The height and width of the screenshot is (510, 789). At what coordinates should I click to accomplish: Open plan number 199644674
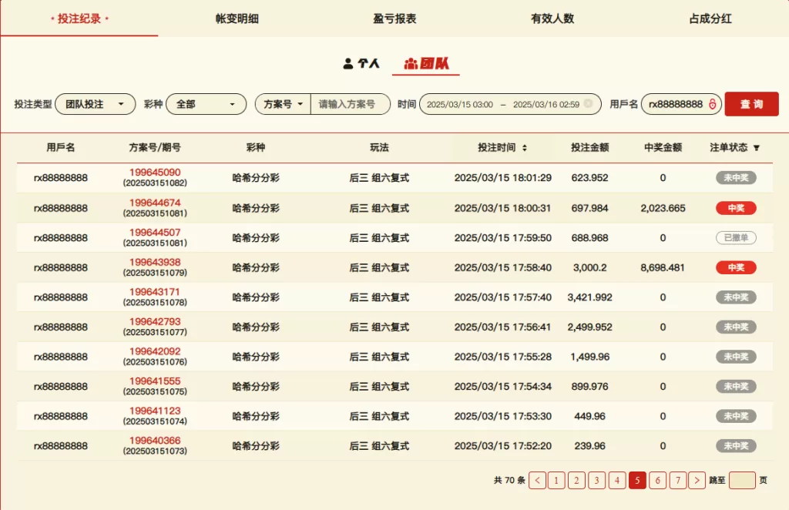tap(155, 203)
